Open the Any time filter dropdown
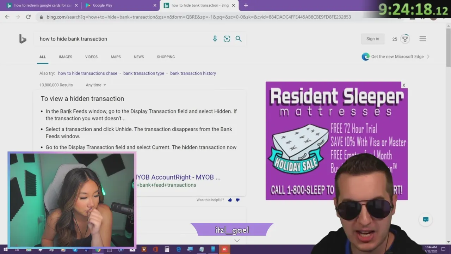The image size is (451, 254). pyautogui.click(x=96, y=85)
